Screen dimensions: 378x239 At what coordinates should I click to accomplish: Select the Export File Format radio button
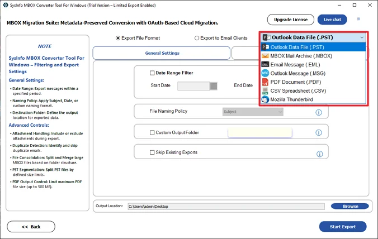(118, 38)
